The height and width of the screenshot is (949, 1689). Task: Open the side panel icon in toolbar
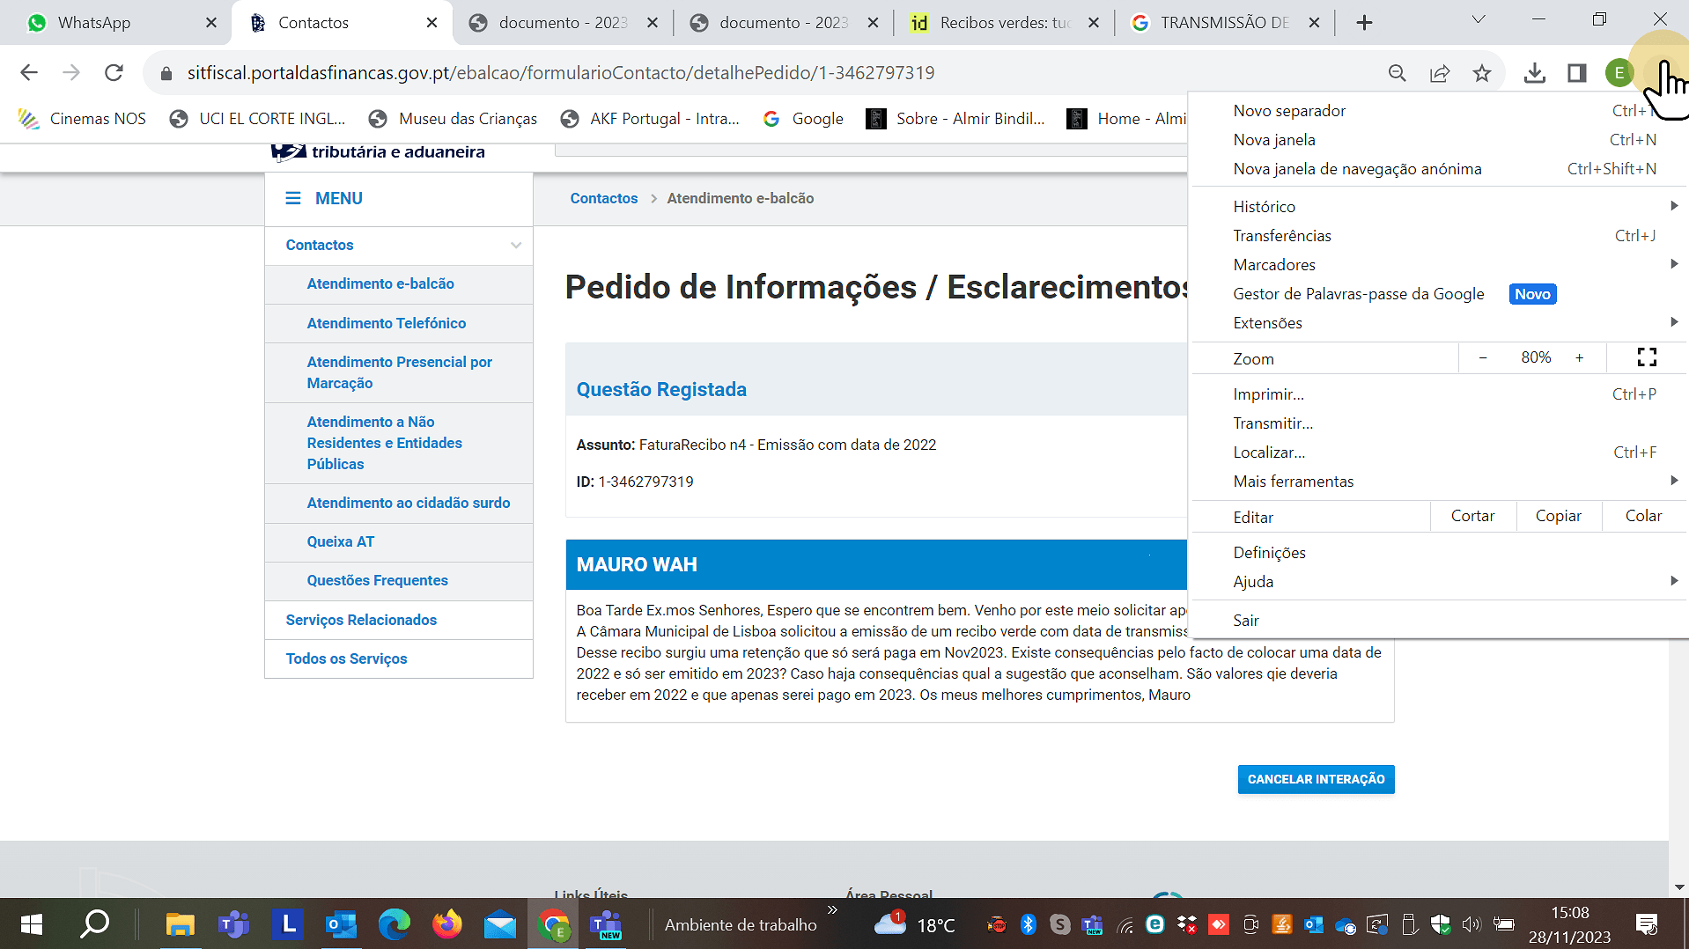(x=1576, y=73)
